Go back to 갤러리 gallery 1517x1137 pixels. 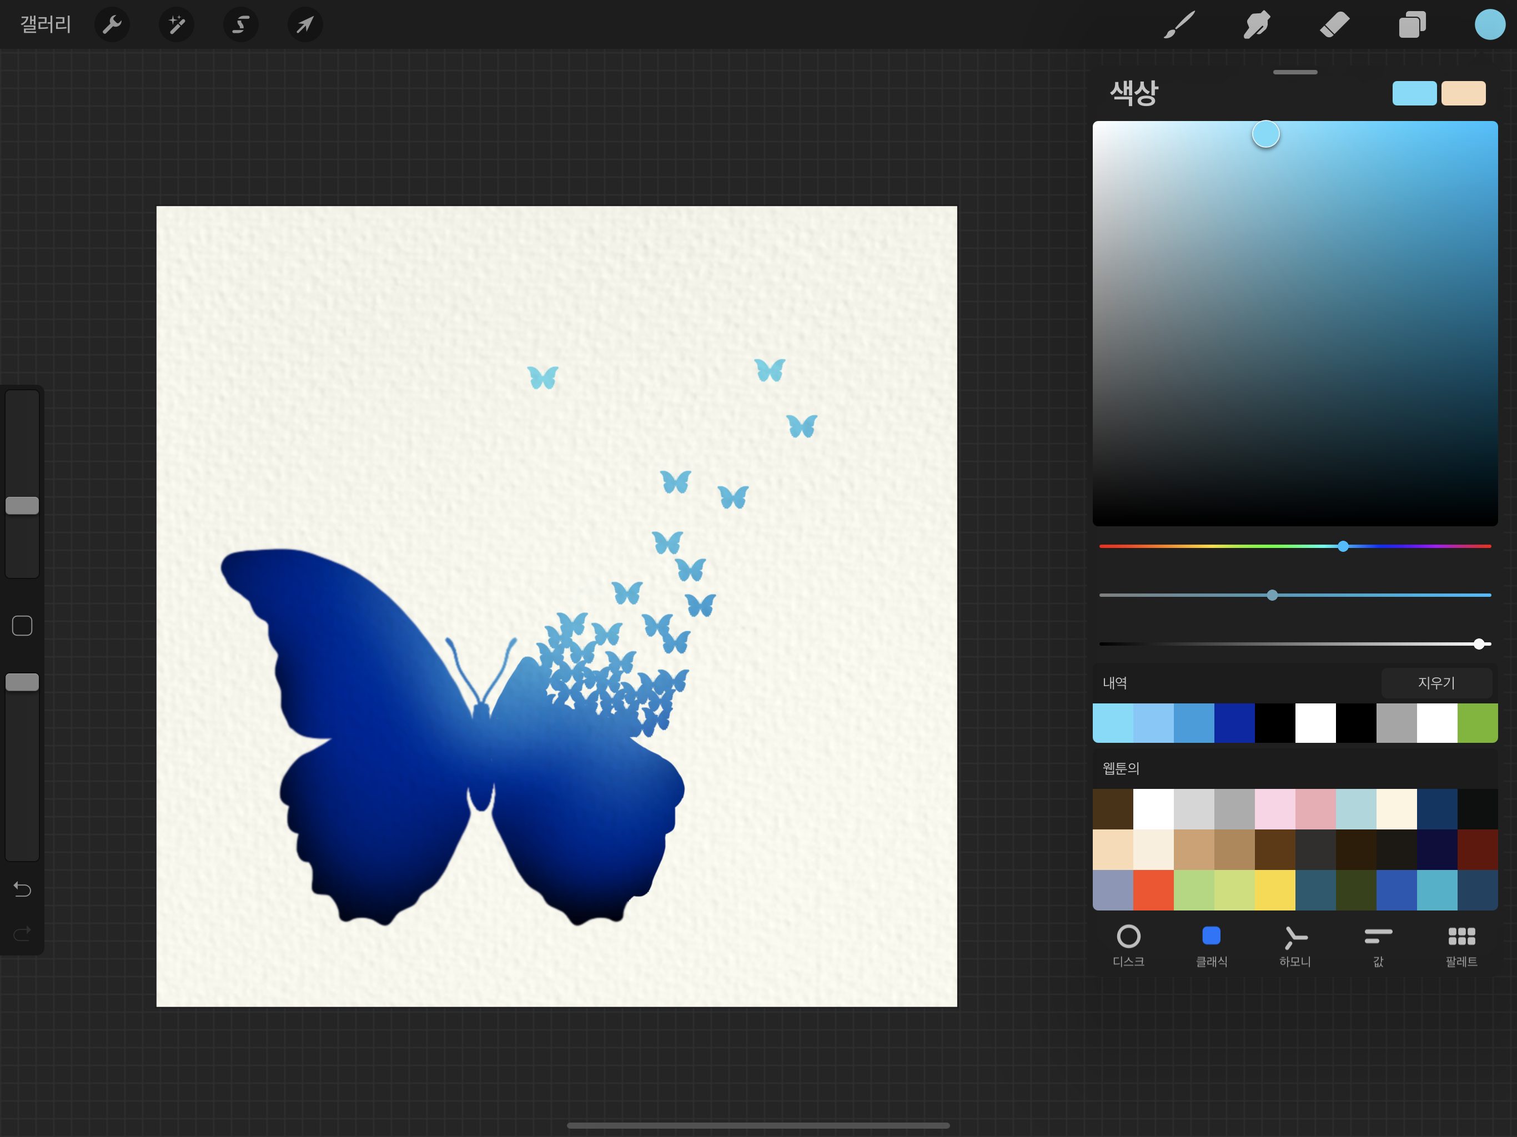click(x=46, y=24)
